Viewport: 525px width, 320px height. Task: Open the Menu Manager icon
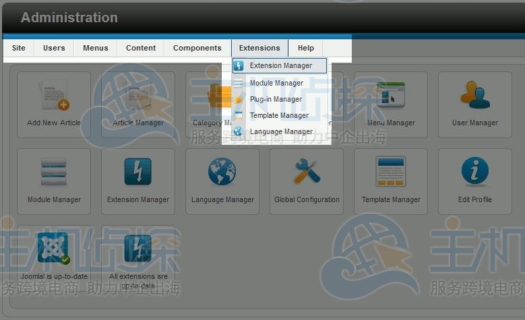[391, 95]
